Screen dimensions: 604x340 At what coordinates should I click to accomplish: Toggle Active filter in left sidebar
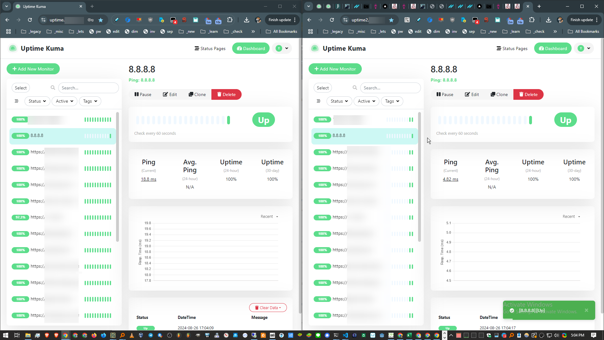point(64,101)
